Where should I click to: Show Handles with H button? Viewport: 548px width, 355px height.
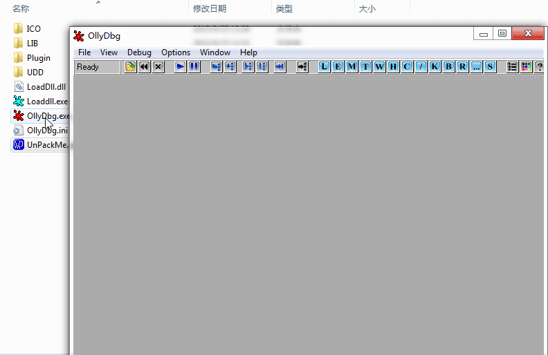pyautogui.click(x=393, y=66)
